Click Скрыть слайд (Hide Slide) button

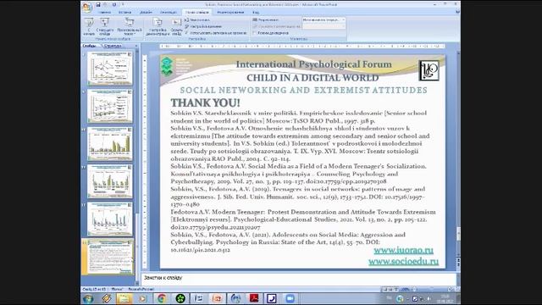pos(176,26)
